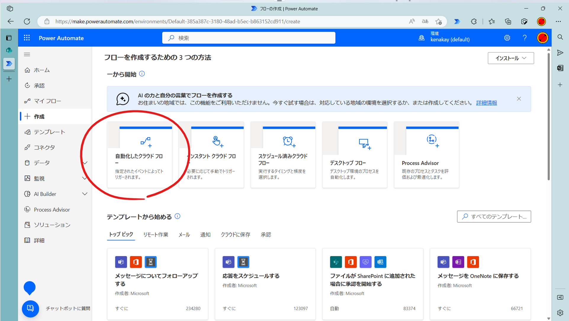Click the settings gear in header
569x321 pixels.
tap(507, 38)
